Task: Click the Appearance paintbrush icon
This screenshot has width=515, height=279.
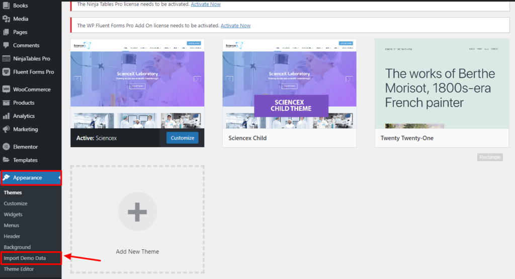Action: point(6,177)
